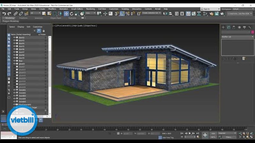Viewport: 255px width, 143px height.
Task: Toggle the Angle Snap button
Action: (122, 14)
